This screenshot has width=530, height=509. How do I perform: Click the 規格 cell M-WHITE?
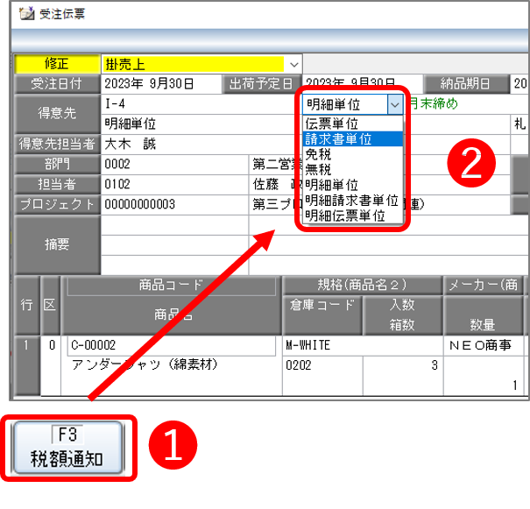pos(363,345)
